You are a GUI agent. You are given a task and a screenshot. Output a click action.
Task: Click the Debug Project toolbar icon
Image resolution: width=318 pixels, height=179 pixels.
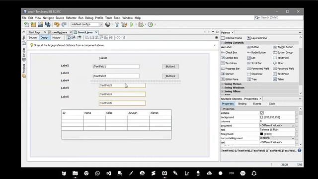pyautogui.click(x=141, y=24)
